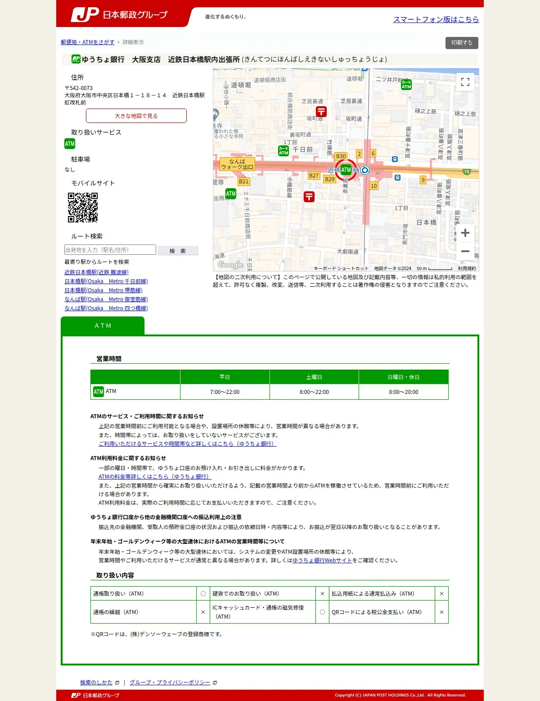The image size is (540, 701).
Task: Click the ゆうちょ銀行 logo in title
Action: coord(76,59)
